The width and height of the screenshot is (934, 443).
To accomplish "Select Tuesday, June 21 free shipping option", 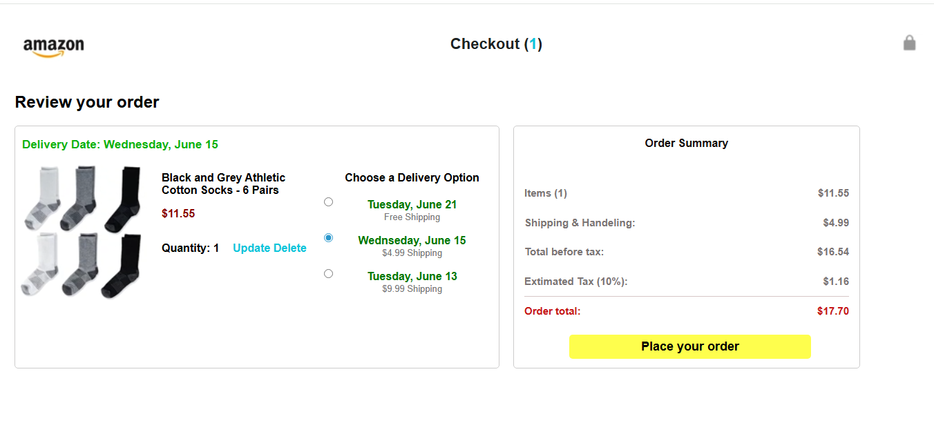I will 328,202.
